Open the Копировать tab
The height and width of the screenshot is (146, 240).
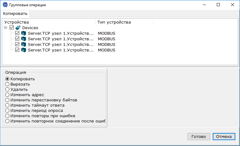15,14
